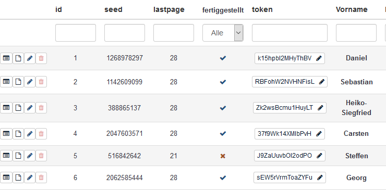Sort by the token column header
Screen dimensions: 386x190
coord(262,9)
